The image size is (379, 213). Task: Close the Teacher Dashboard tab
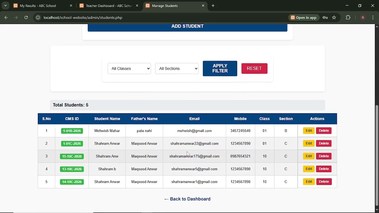tap(137, 6)
